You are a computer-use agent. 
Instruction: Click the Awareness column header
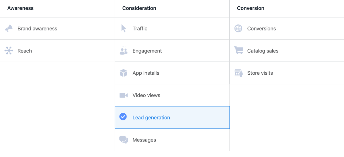pos(20,8)
